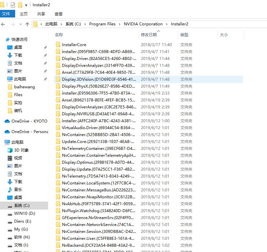
Task: Open baihewang folder in sidebar
Action: tap(24, 87)
